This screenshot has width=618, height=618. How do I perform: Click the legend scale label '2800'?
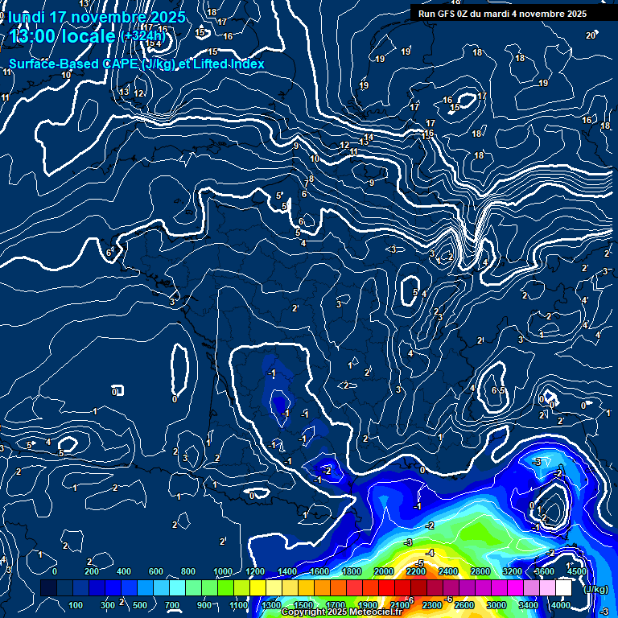coord(480,571)
